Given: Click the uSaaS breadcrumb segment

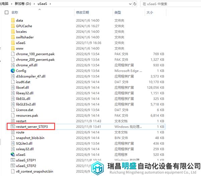Looking at the screenshot, I should point(42,4).
